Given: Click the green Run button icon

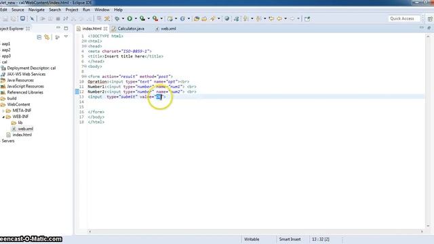Looking at the screenshot, I should [130, 19].
